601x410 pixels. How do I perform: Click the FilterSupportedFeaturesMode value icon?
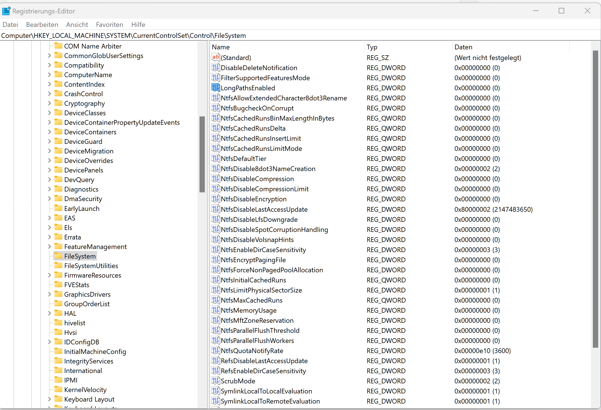(215, 78)
